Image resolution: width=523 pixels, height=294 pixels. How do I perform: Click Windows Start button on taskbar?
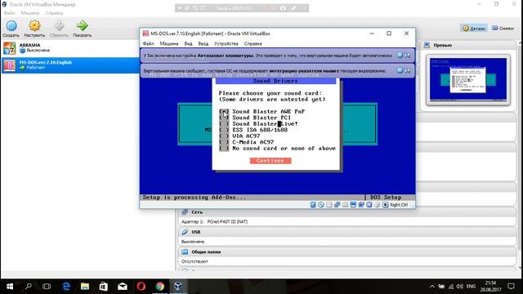click(10, 287)
